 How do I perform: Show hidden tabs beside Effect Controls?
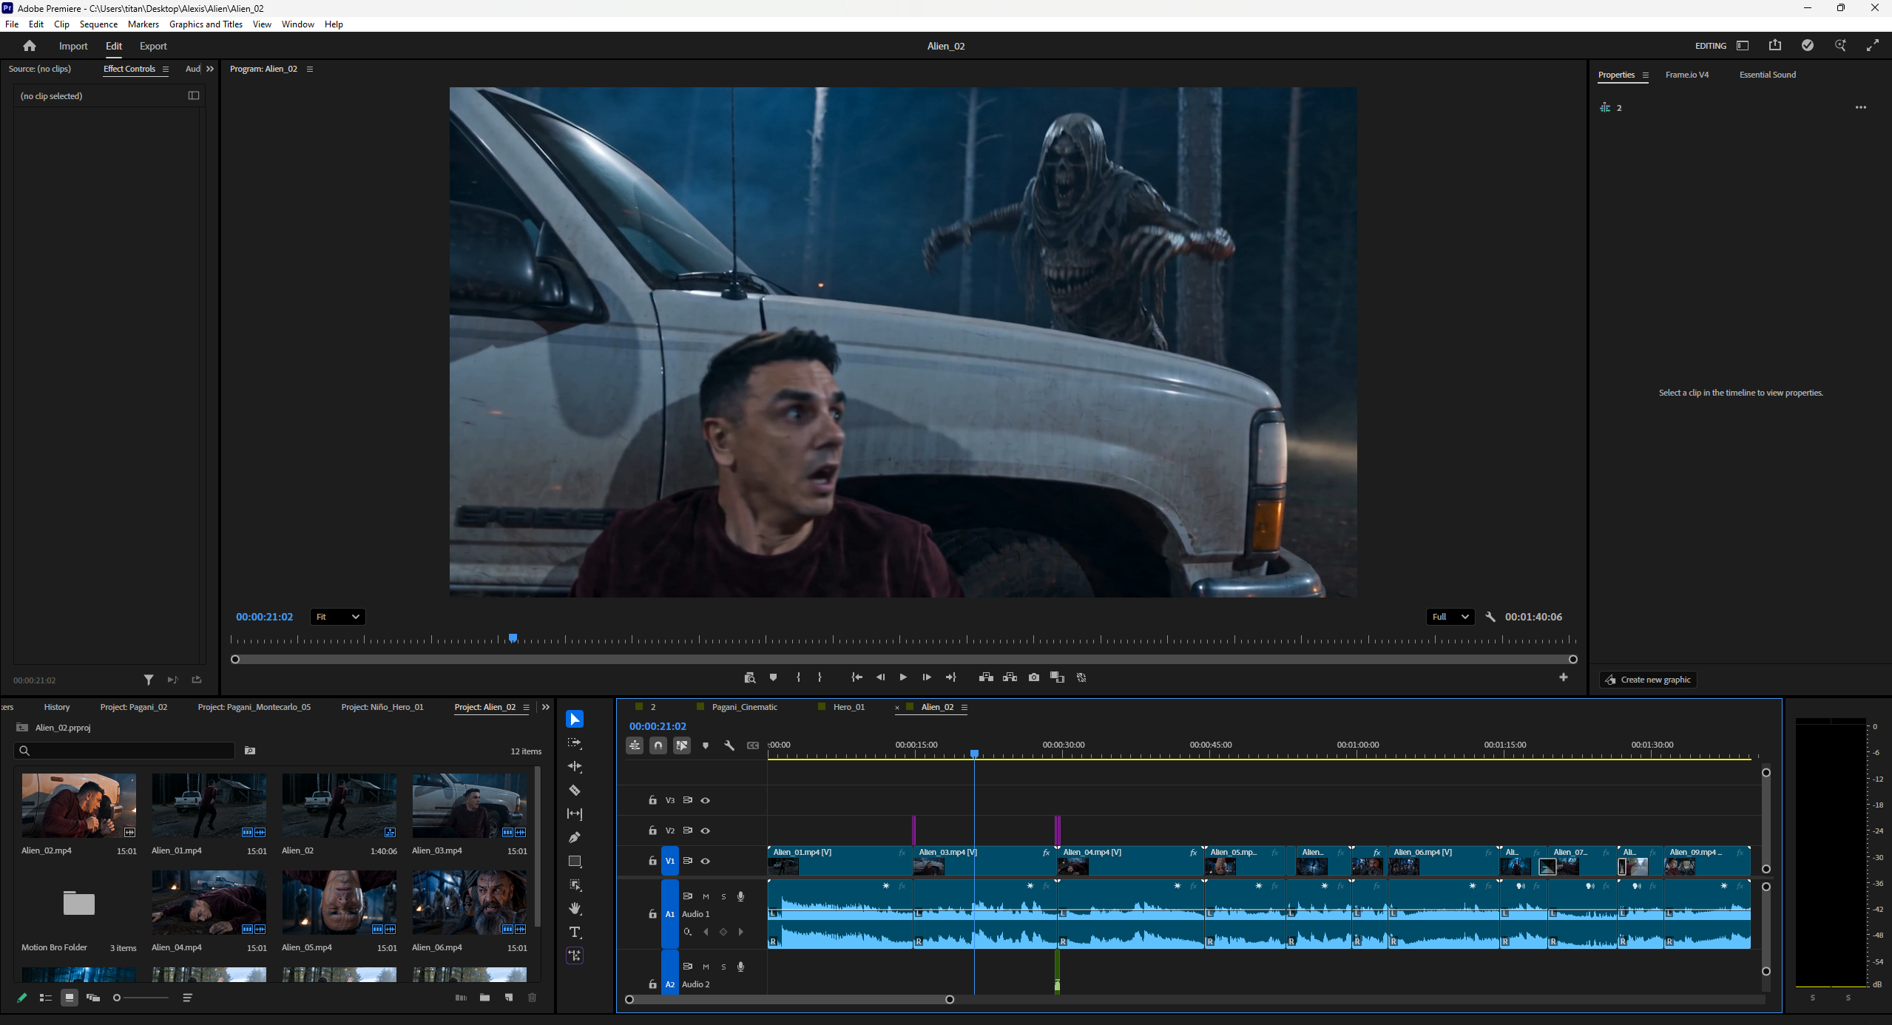pos(210,69)
